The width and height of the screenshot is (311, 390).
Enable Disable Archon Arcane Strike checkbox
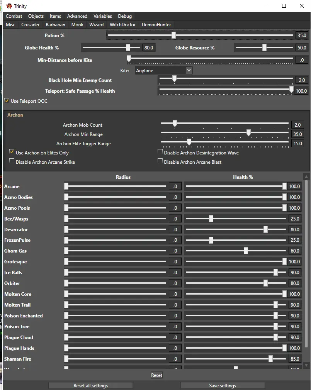(12, 161)
